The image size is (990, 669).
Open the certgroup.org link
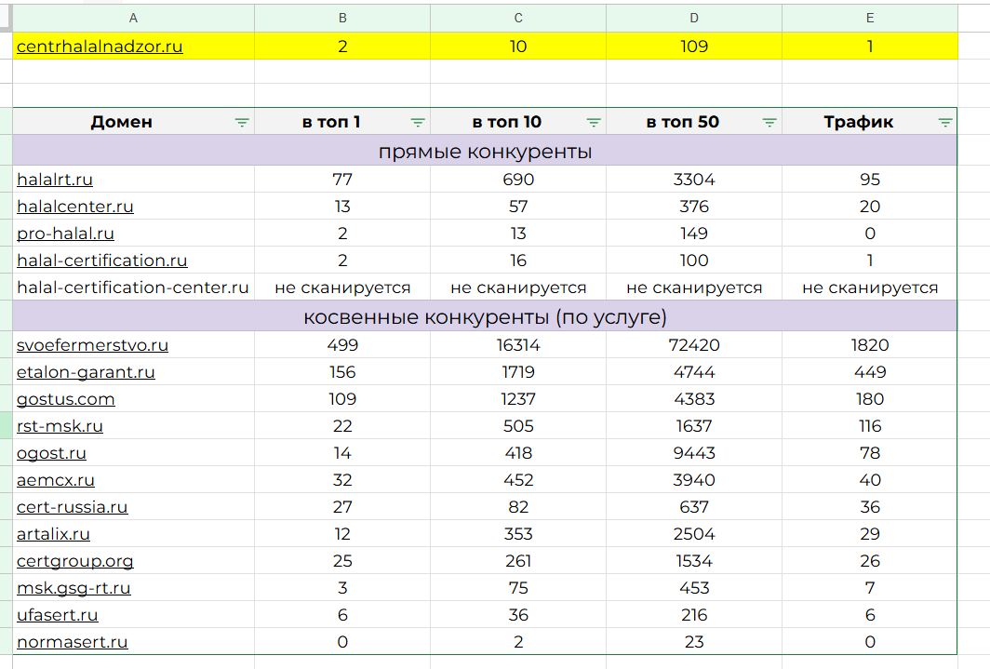pyautogui.click(x=75, y=561)
